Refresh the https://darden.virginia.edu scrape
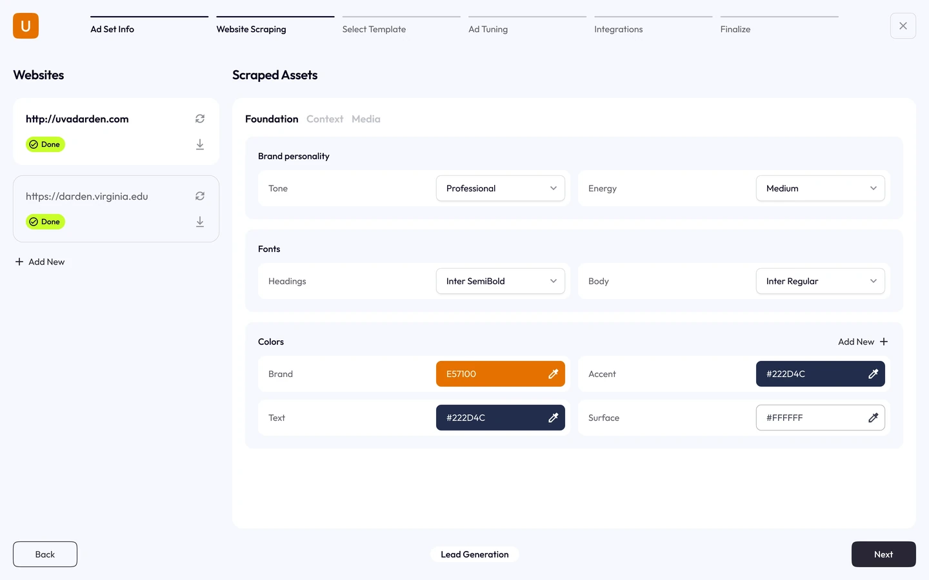Viewport: 929px width, 580px height. [x=200, y=196]
